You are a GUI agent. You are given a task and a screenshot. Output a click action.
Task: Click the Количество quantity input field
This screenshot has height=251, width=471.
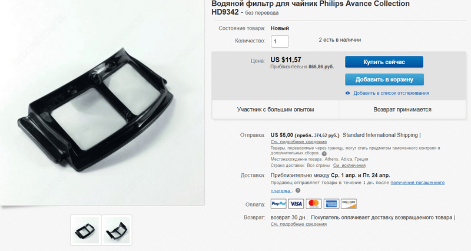tap(280, 41)
